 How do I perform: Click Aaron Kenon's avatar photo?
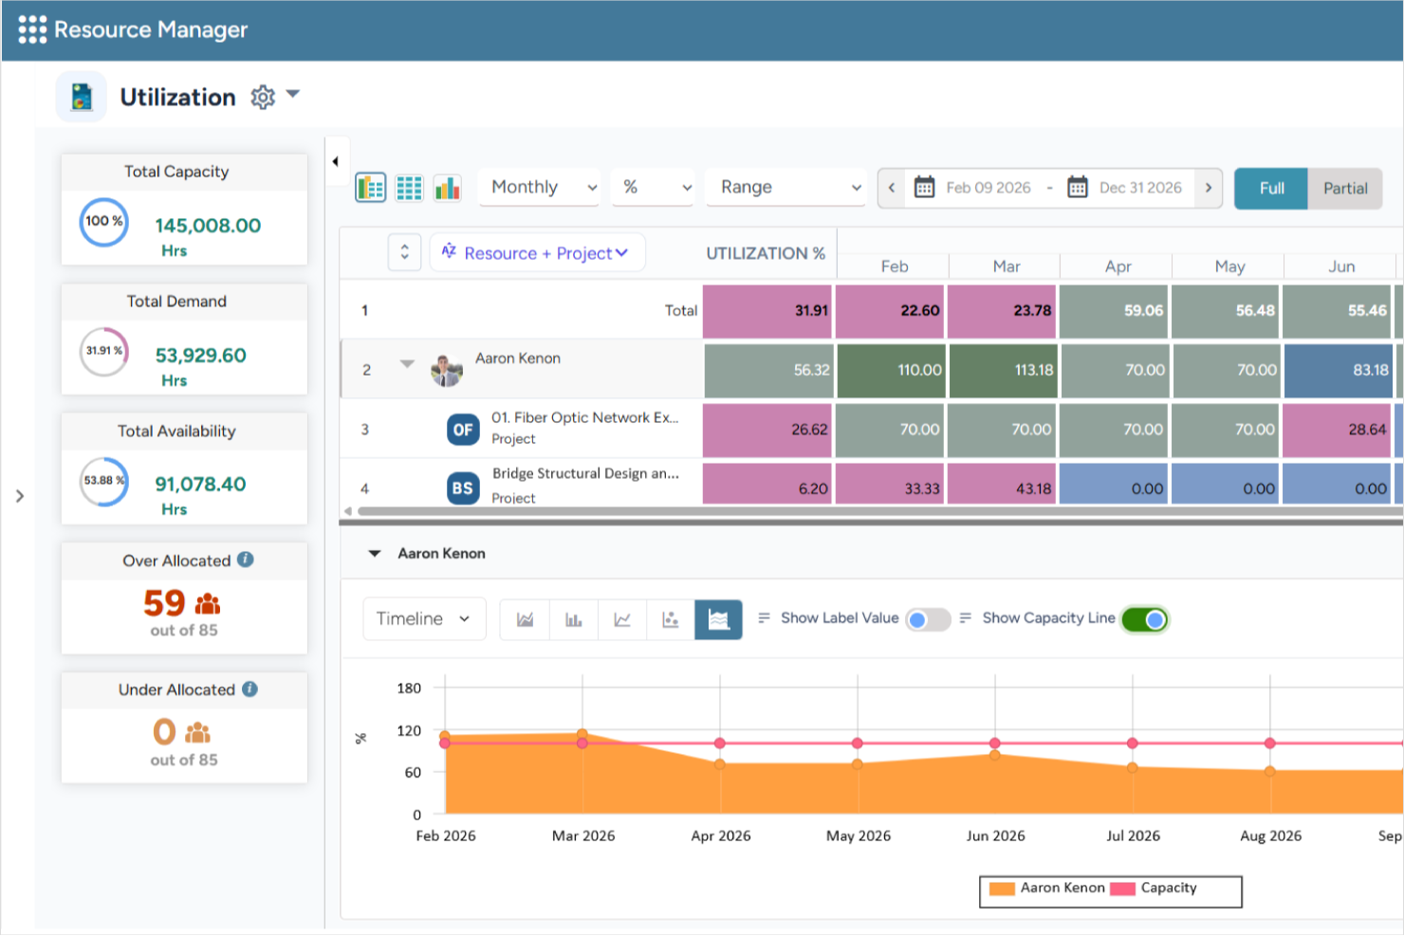447,370
